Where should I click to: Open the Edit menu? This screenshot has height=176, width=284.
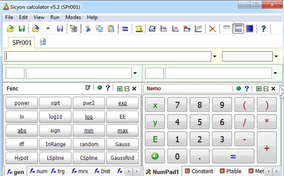click(x=23, y=17)
